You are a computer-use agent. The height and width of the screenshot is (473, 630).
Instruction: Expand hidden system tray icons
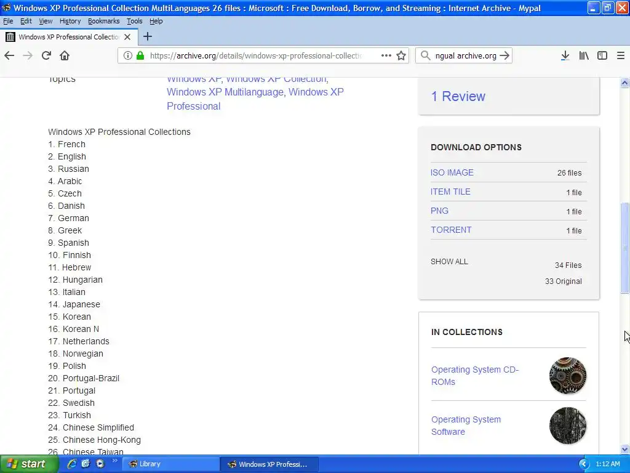point(584,464)
